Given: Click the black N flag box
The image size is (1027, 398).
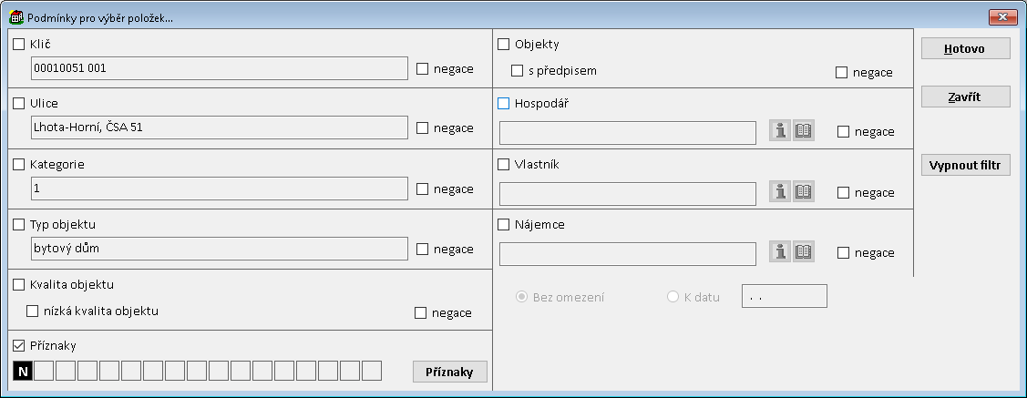Looking at the screenshot, I should click(23, 371).
